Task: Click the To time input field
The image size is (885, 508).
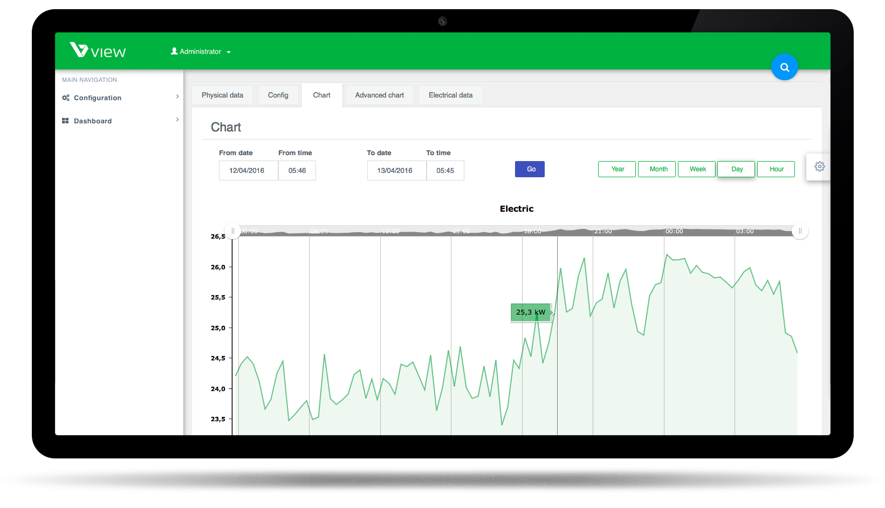Action: [x=445, y=171]
